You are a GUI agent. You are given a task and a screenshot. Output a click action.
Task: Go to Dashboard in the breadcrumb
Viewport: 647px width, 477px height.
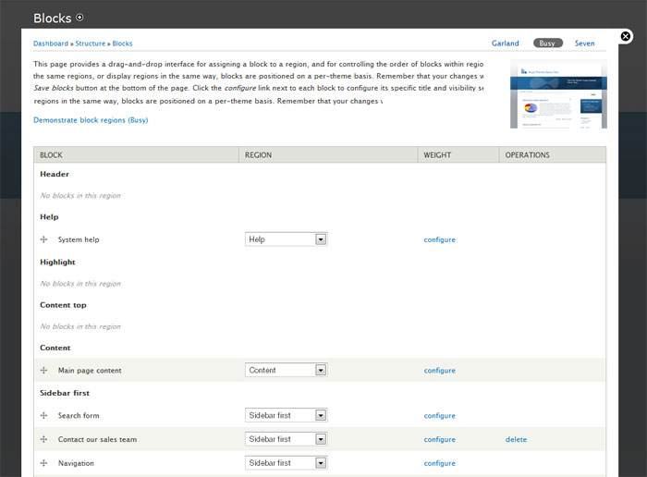point(51,43)
